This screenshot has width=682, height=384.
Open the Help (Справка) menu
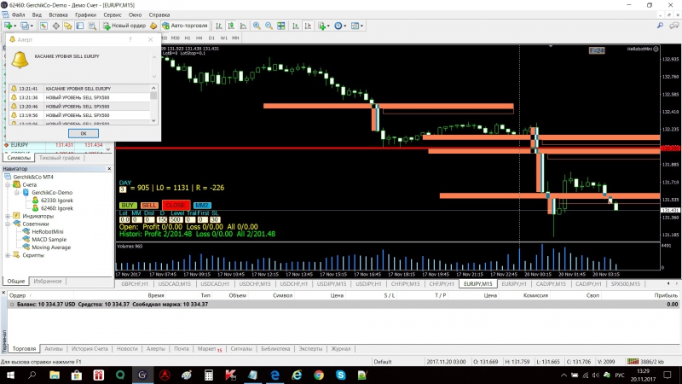click(x=159, y=15)
